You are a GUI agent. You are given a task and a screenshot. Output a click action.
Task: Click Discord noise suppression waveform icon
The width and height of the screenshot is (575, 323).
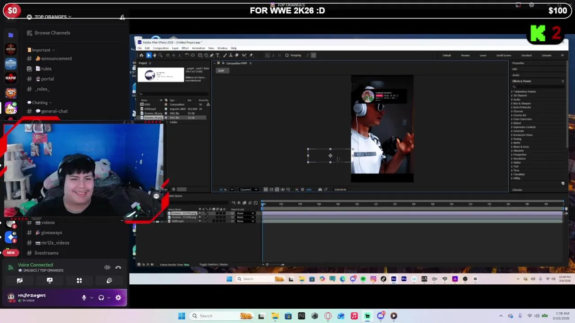pyautogui.click(x=107, y=267)
